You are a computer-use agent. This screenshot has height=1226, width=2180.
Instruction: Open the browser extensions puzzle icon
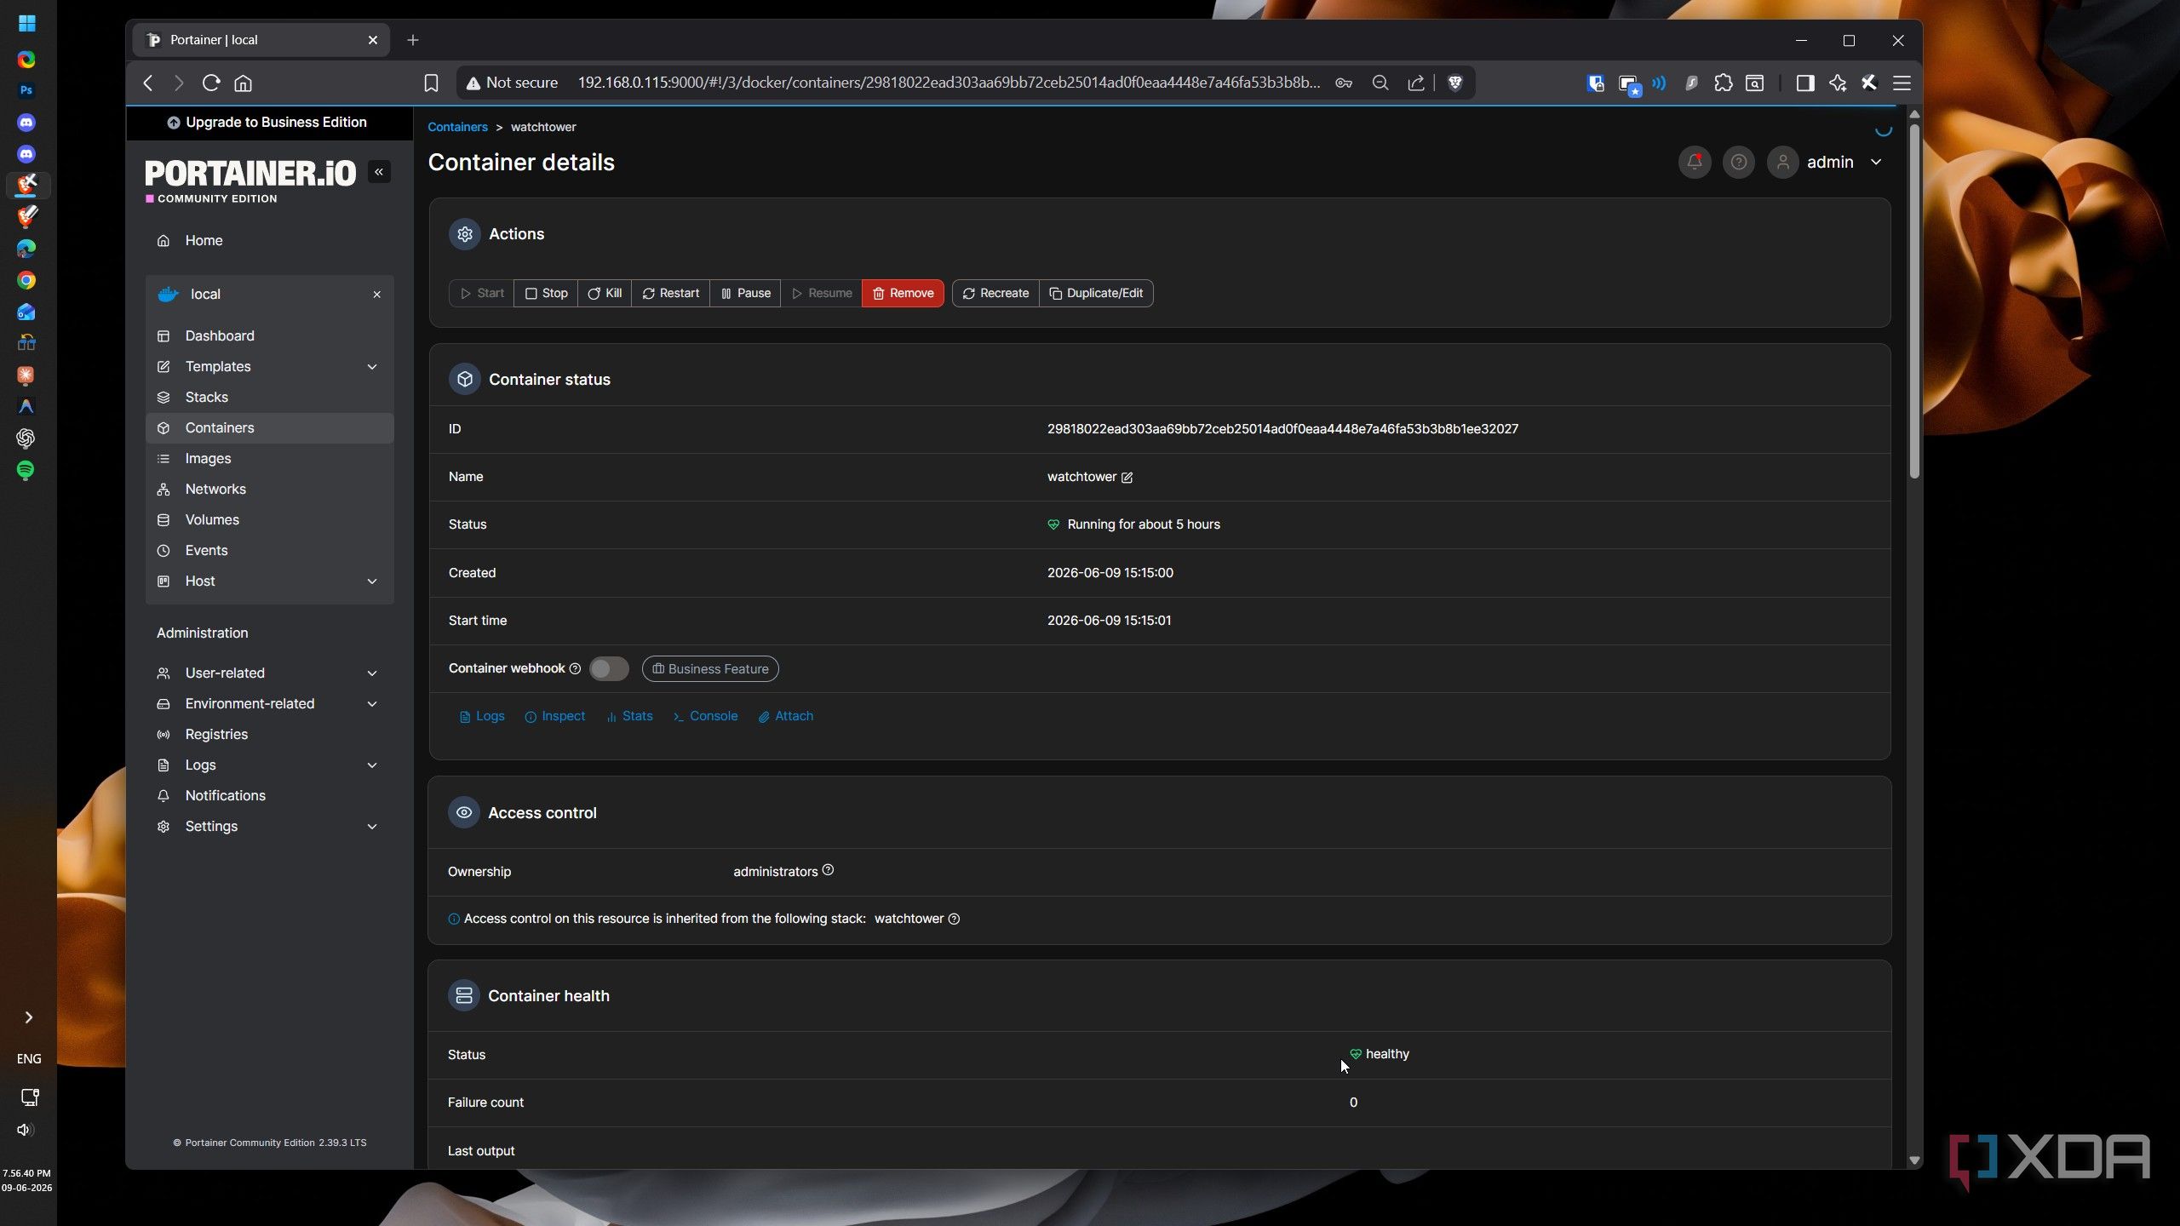coord(1723,83)
